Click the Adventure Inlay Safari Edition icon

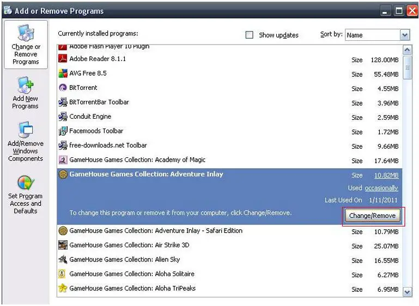63,230
